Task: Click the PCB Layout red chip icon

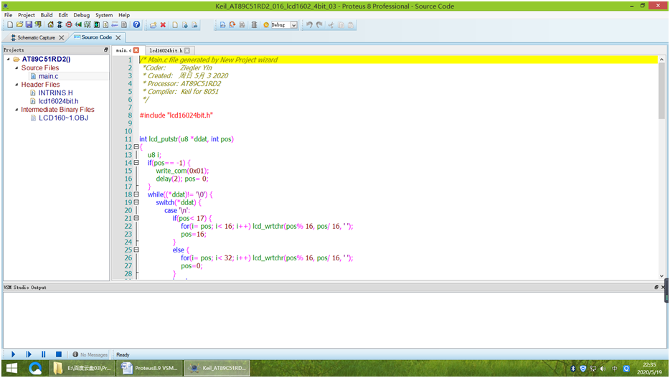Action: [69, 25]
